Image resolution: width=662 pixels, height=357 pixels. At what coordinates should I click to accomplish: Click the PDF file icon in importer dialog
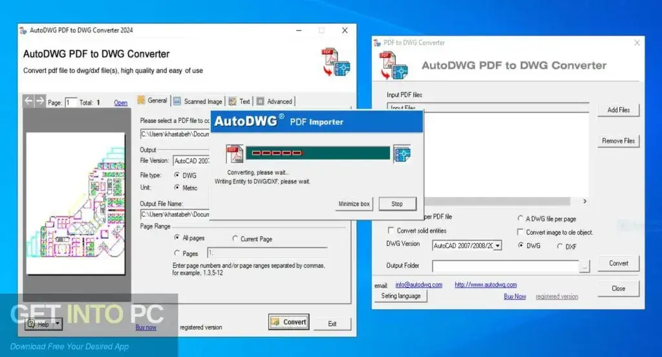[x=234, y=154]
